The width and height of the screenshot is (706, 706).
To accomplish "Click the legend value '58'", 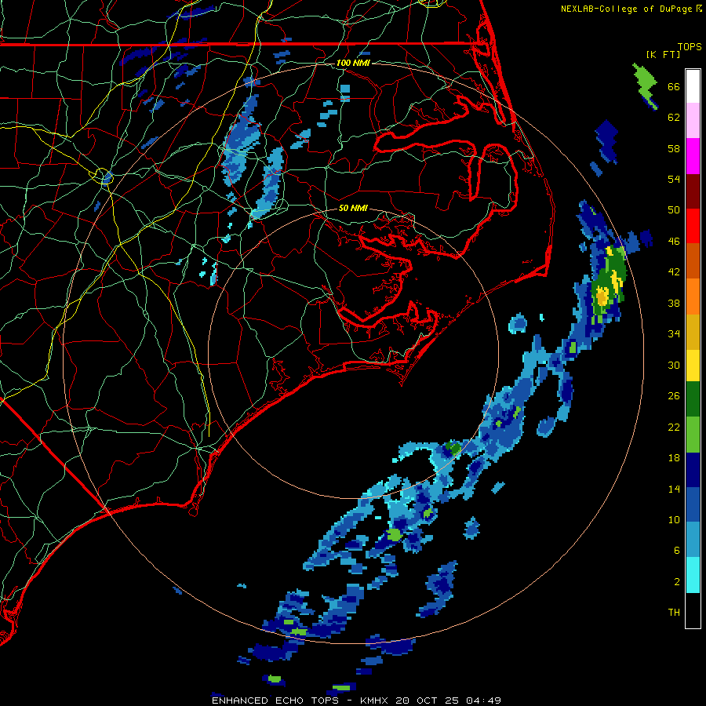I will [674, 148].
